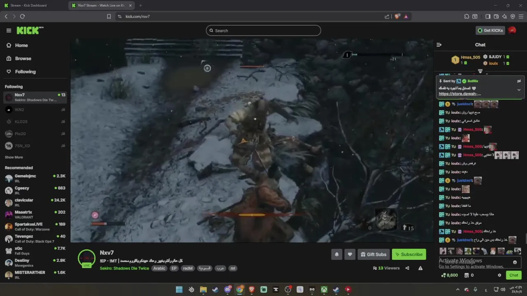
Task: Click the share stream icon
Action: click(x=407, y=268)
